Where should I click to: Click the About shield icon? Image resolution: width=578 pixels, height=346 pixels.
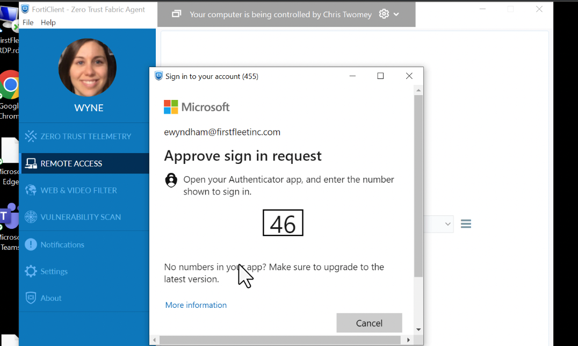(31, 298)
